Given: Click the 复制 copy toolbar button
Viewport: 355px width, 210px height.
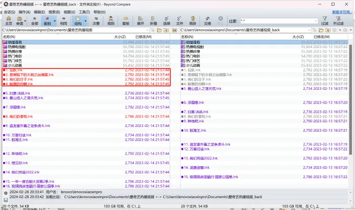Looking at the screenshot, I should [x=126, y=20].
